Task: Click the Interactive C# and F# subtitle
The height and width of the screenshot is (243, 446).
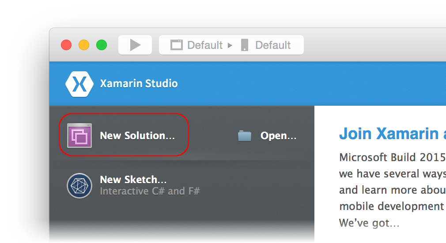Action: pyautogui.click(x=150, y=191)
